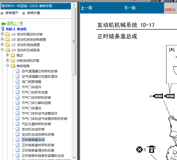The width and height of the screenshot is (177, 160).
Task: Open 正时链条盖清洗和检查 page
Action: (x=38, y=150)
